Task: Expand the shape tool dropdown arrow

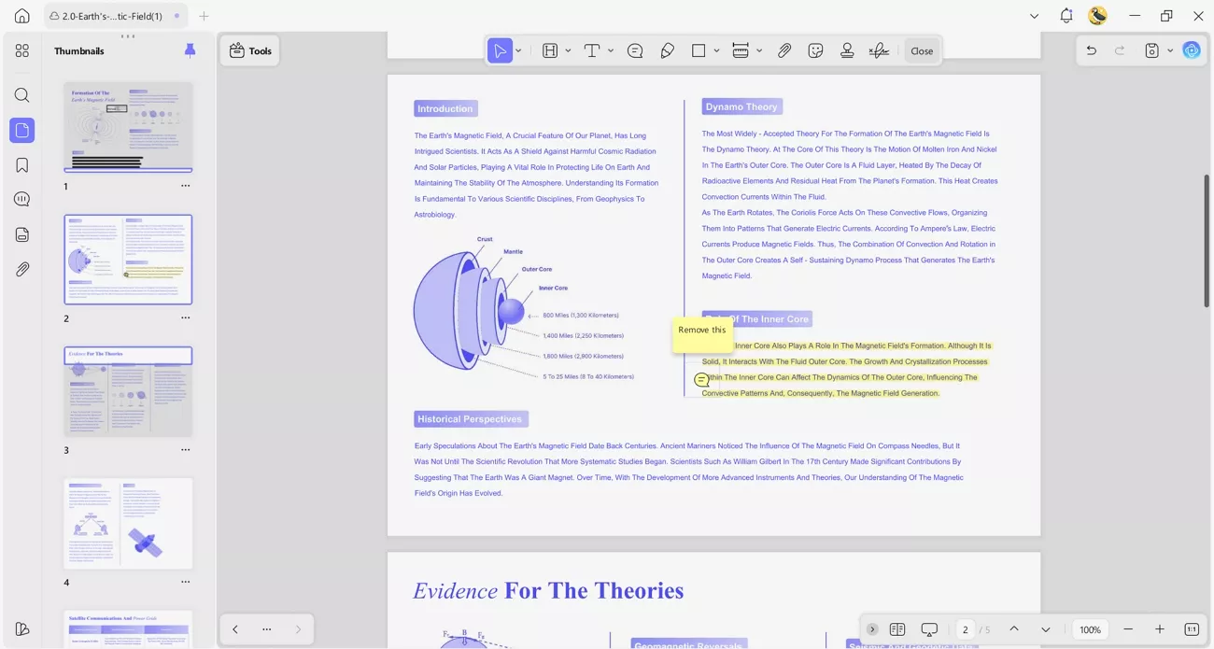Action: [715, 50]
